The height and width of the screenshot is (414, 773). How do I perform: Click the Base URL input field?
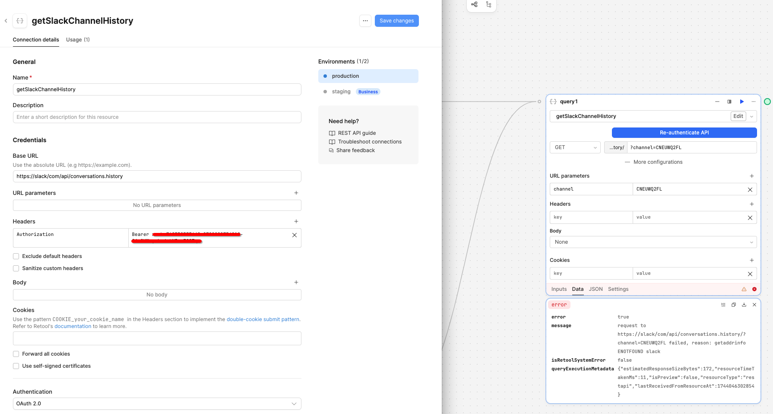(x=157, y=176)
